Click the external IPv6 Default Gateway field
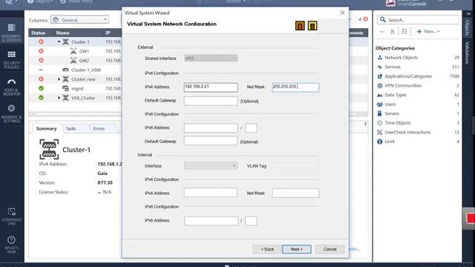This screenshot has height=267, width=475. (211, 141)
